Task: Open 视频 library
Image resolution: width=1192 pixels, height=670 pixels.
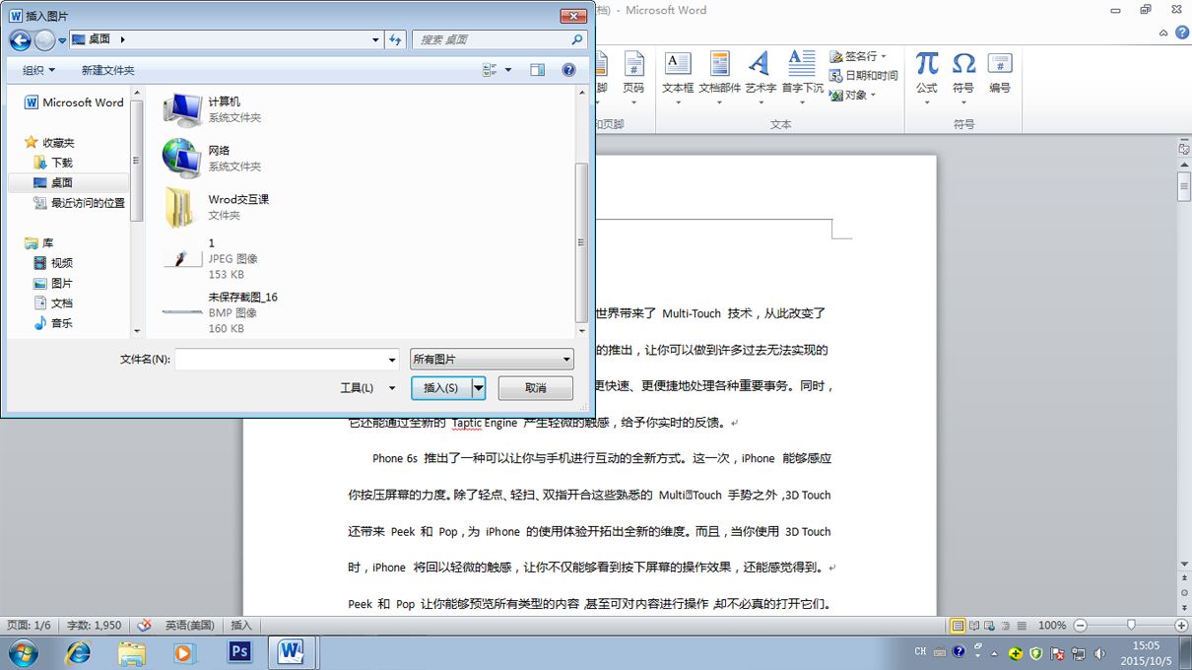Action: click(53, 263)
